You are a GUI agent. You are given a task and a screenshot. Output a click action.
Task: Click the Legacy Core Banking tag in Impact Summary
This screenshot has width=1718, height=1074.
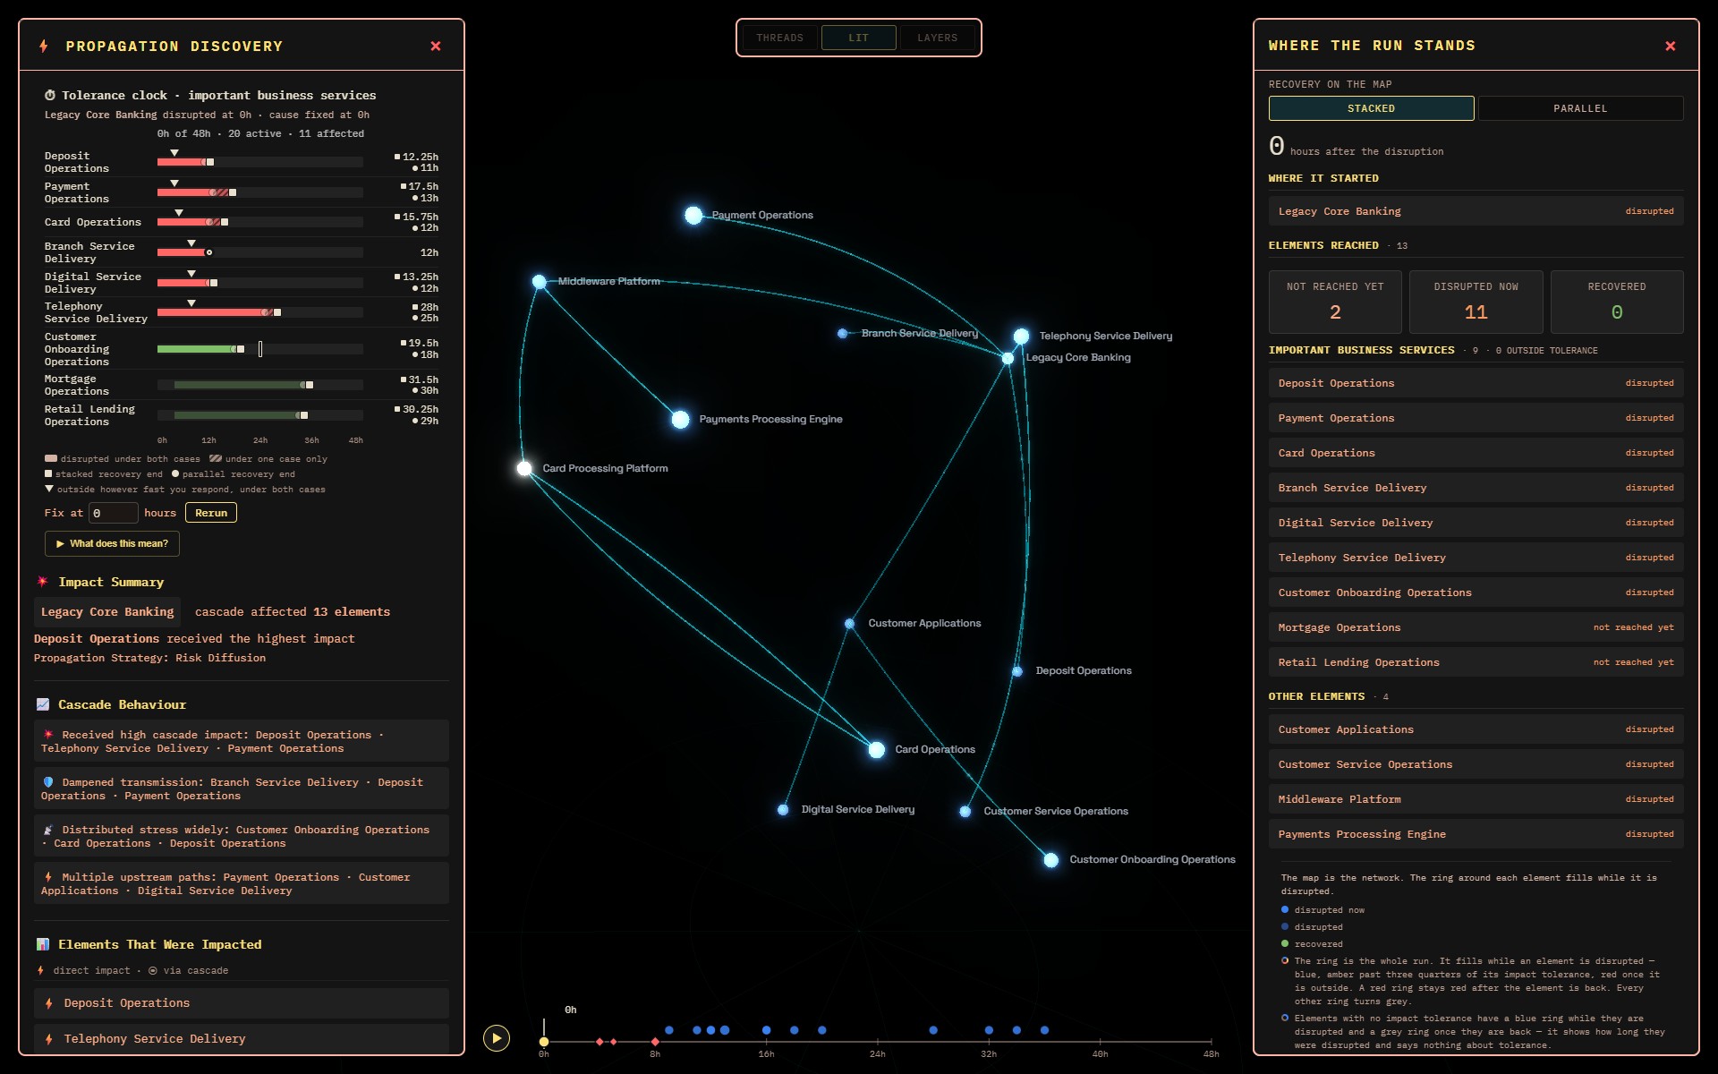click(x=107, y=612)
